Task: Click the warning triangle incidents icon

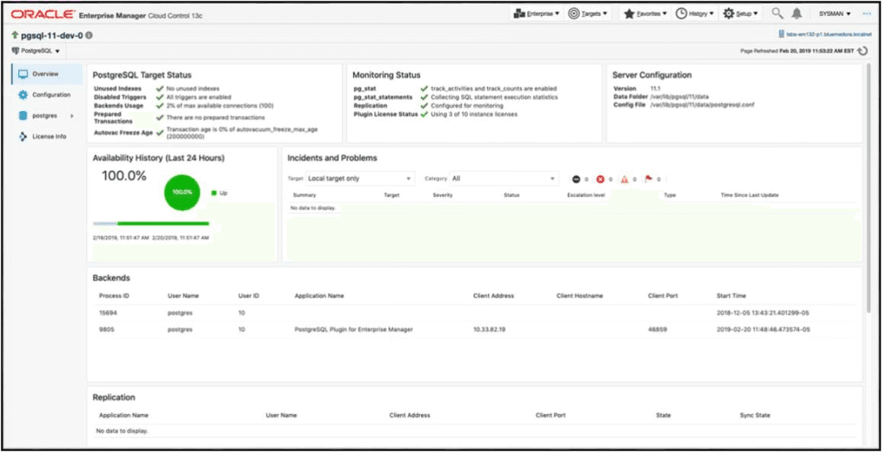Action: click(x=625, y=179)
